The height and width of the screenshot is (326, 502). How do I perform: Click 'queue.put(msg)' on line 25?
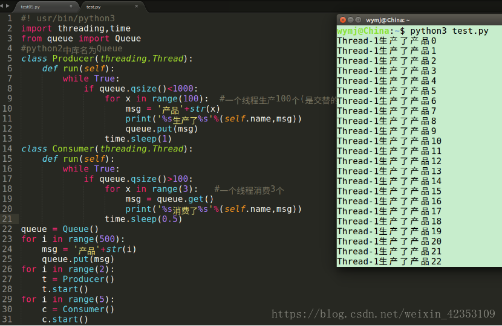[x=78, y=259]
